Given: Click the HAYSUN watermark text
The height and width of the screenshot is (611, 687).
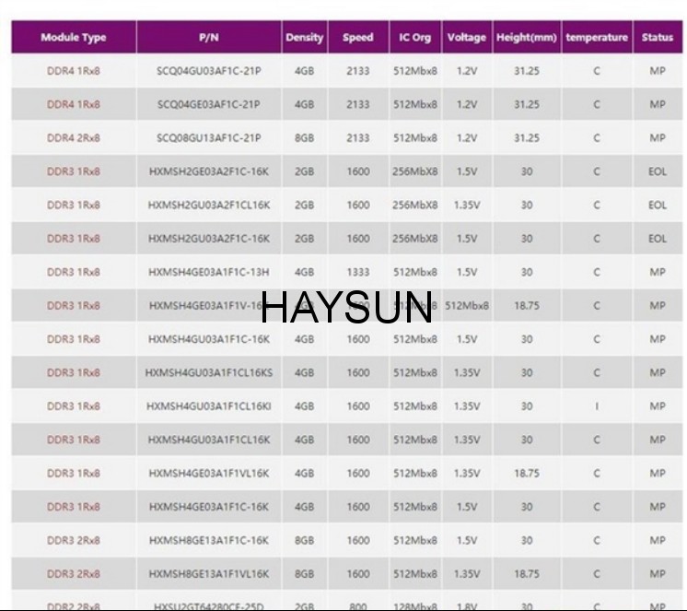Looking at the screenshot, I should pyautogui.click(x=346, y=308).
